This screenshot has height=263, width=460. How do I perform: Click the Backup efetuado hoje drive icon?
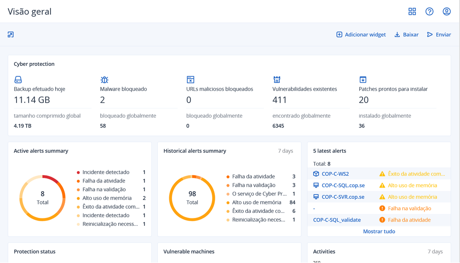[18, 80]
